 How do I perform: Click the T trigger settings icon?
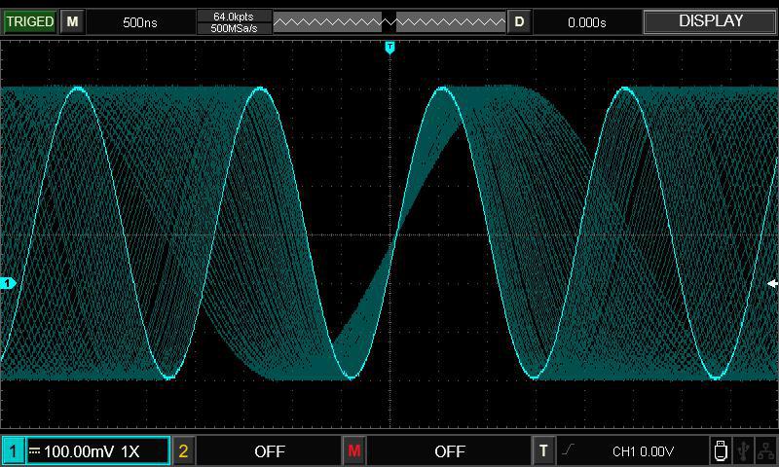(x=543, y=451)
